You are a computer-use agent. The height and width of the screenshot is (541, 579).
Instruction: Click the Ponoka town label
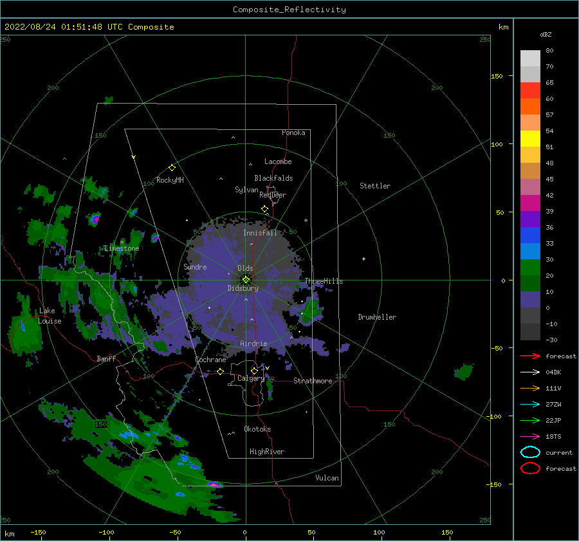293,133
